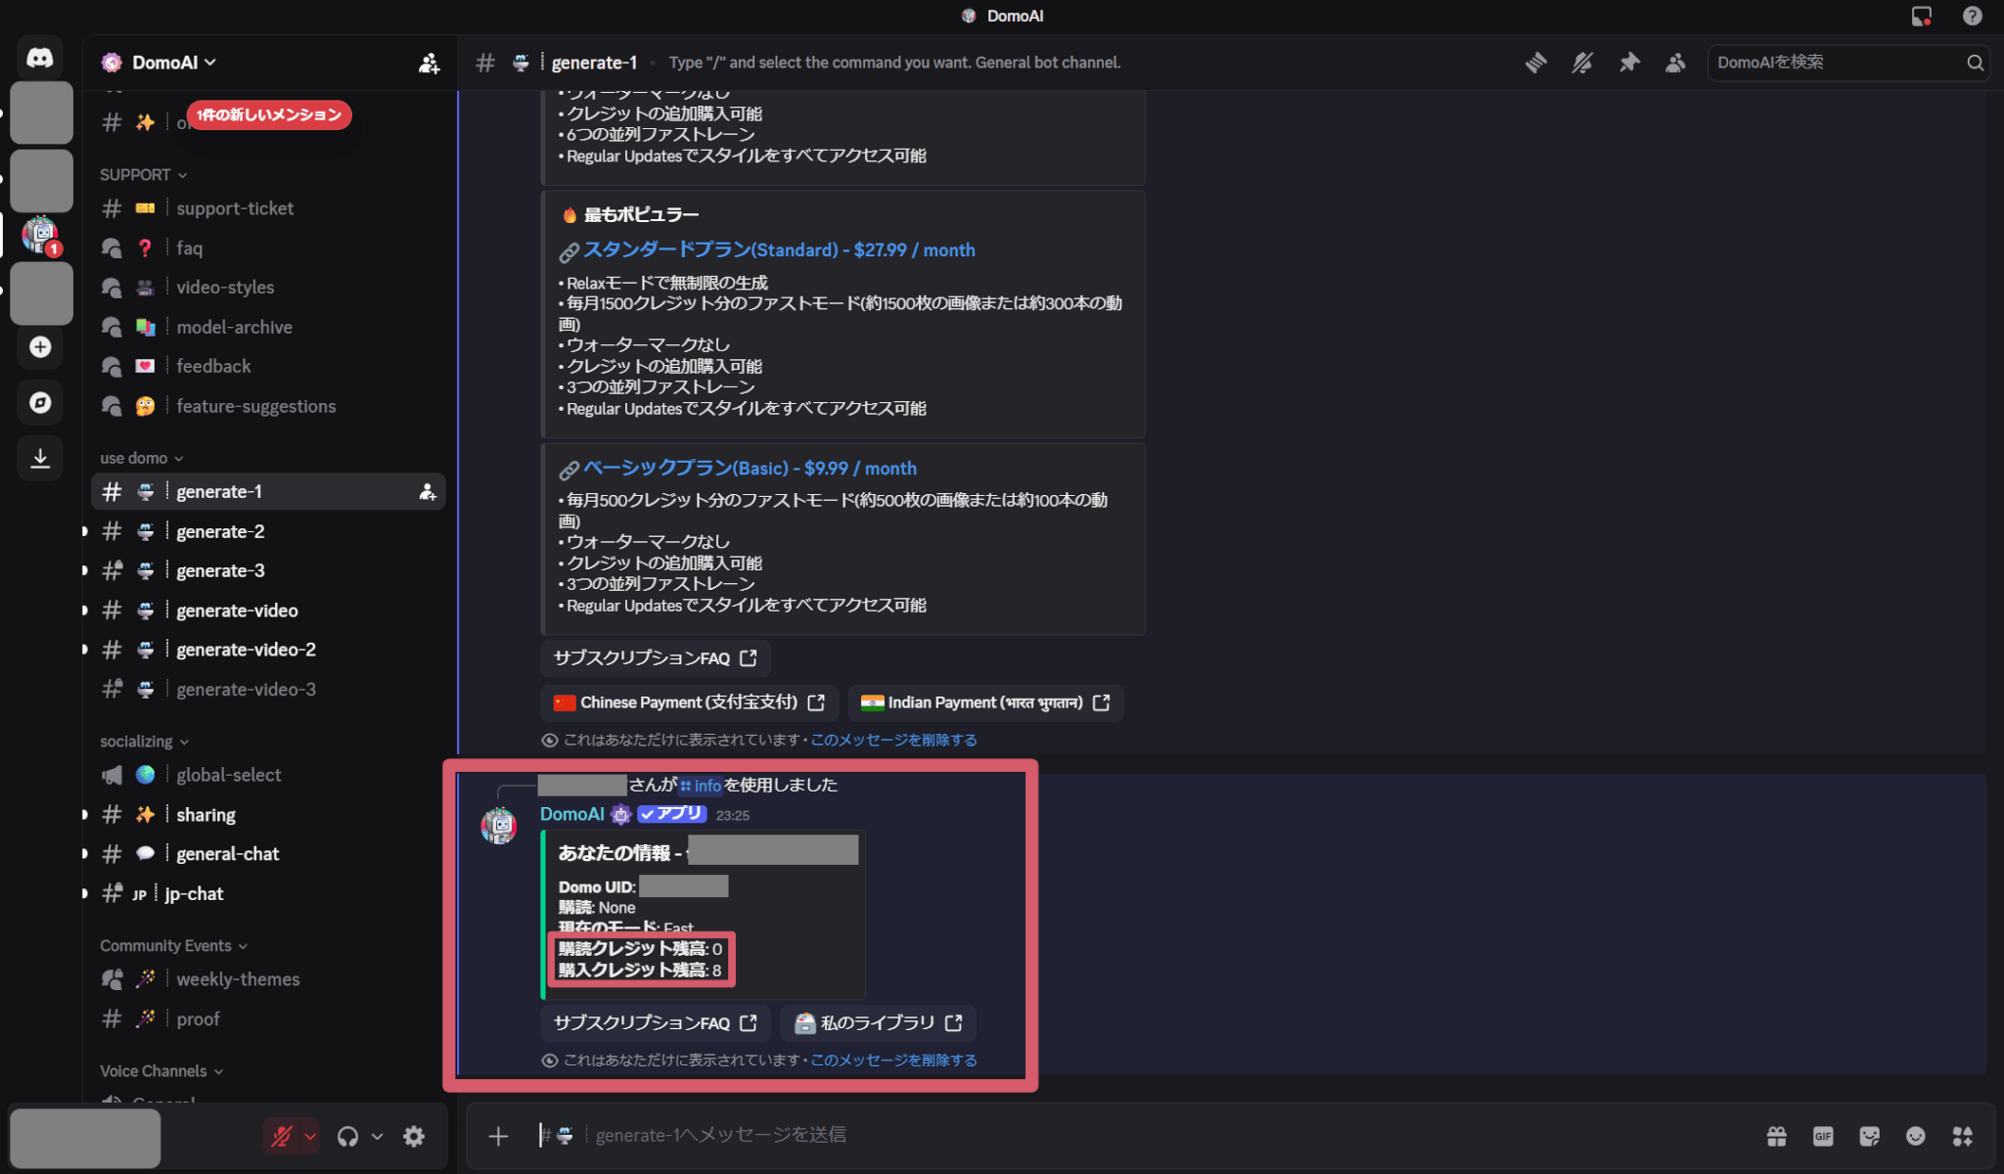Open the general-chat channel
This screenshot has height=1174, width=2004.
click(x=227, y=854)
